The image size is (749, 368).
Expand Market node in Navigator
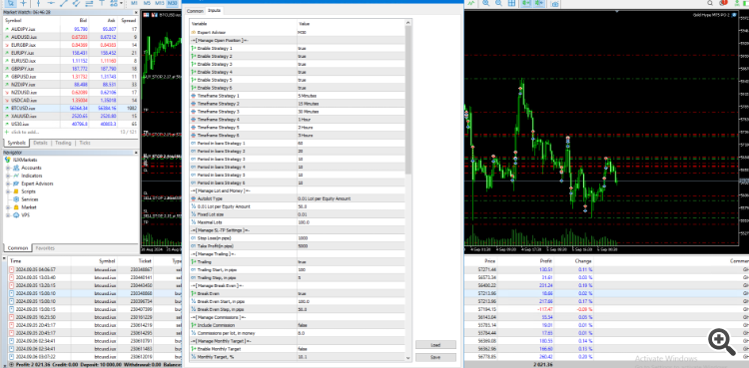8,207
